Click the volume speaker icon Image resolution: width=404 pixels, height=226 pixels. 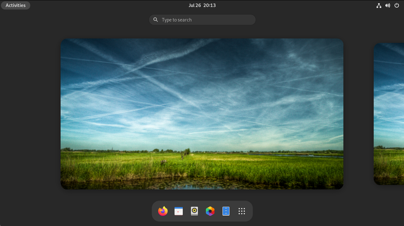(387, 5)
